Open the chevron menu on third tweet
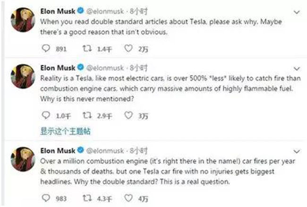The width and height of the screenshot is (307, 207). coord(297,151)
